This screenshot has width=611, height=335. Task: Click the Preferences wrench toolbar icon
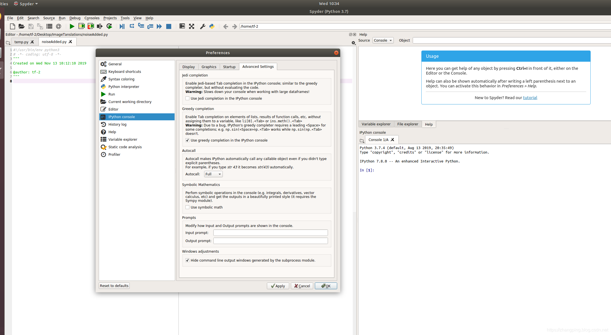coord(203,26)
